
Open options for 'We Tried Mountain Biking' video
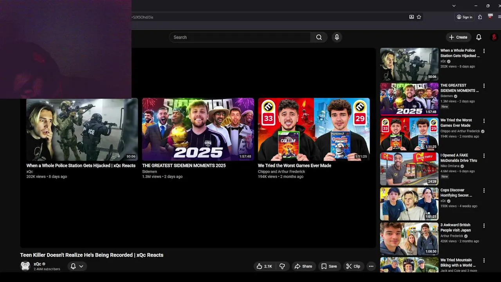(x=484, y=260)
